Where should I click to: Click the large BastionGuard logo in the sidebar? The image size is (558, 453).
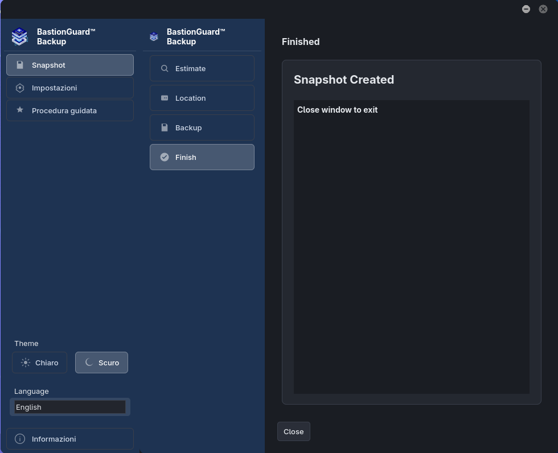[19, 36]
